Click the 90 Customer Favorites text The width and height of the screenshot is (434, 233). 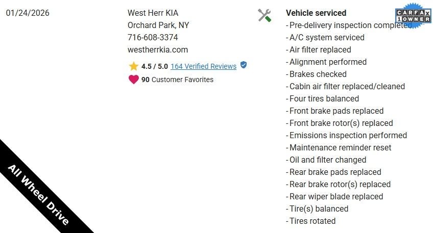[177, 80]
